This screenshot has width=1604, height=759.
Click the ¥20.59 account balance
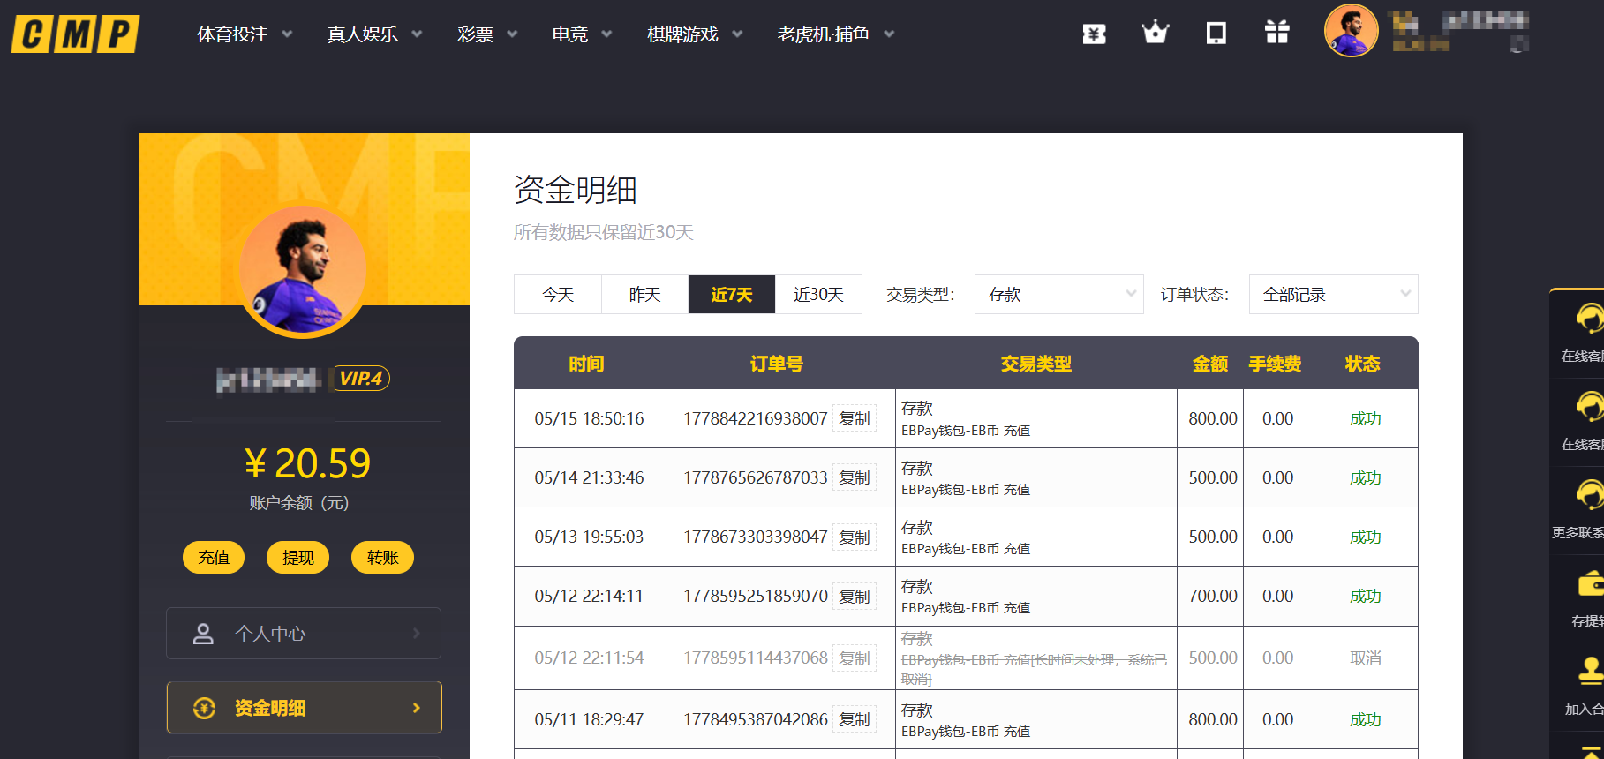click(306, 463)
